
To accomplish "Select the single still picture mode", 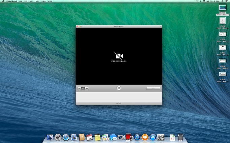I will click(83, 88).
